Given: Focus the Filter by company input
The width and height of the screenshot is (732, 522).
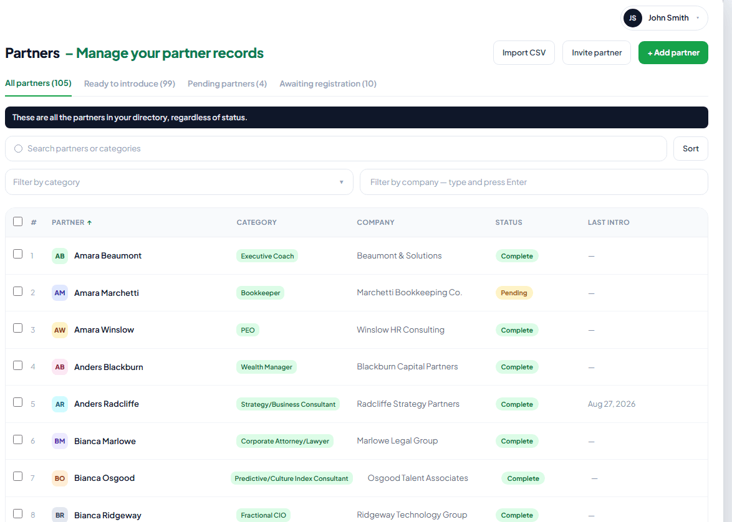Looking at the screenshot, I should (534, 182).
